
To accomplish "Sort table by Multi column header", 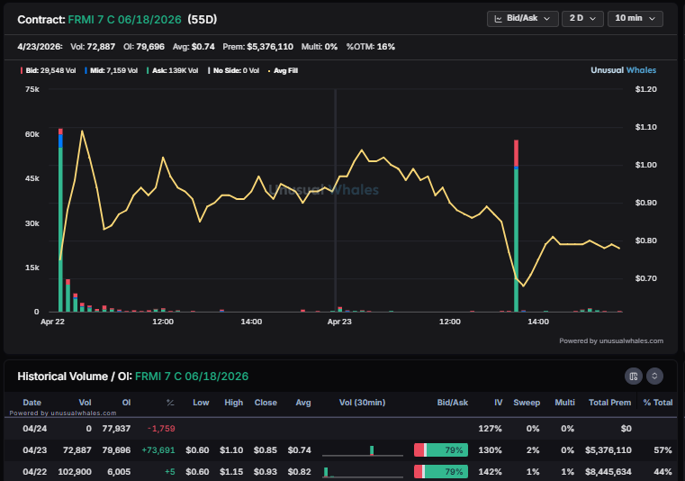I will pos(565,403).
